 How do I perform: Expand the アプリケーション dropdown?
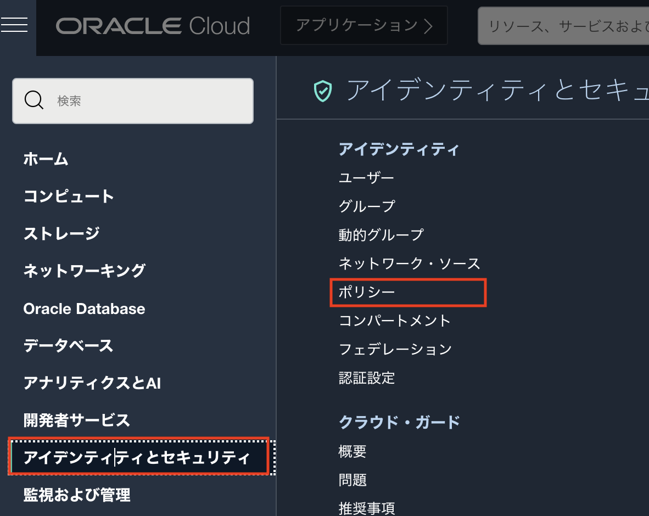coord(363,25)
